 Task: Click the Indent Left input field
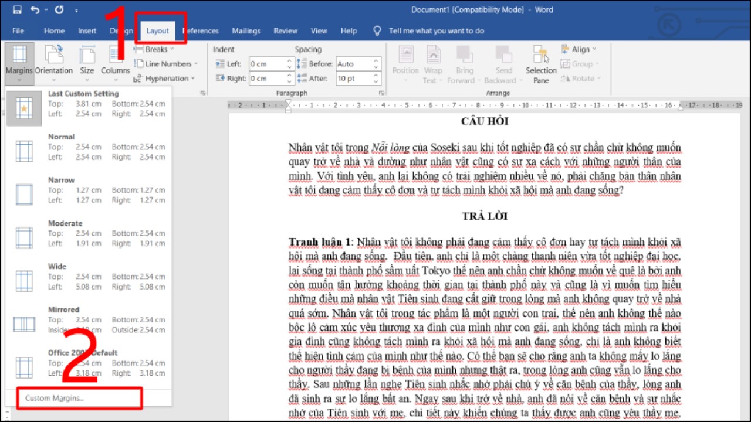click(x=267, y=64)
